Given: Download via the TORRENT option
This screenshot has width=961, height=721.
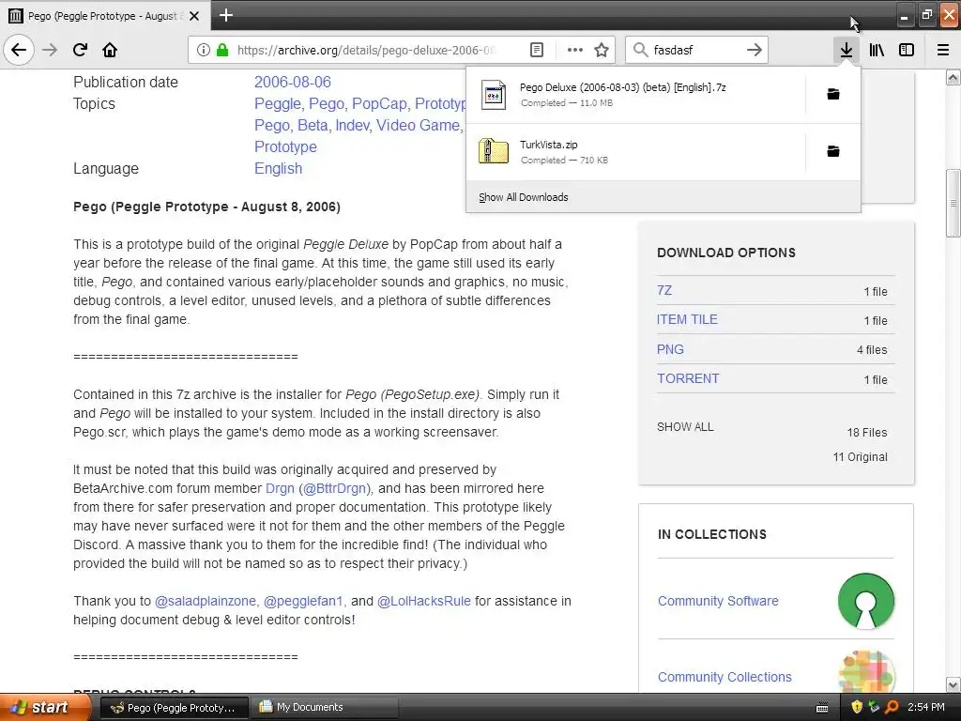Looking at the screenshot, I should [688, 378].
